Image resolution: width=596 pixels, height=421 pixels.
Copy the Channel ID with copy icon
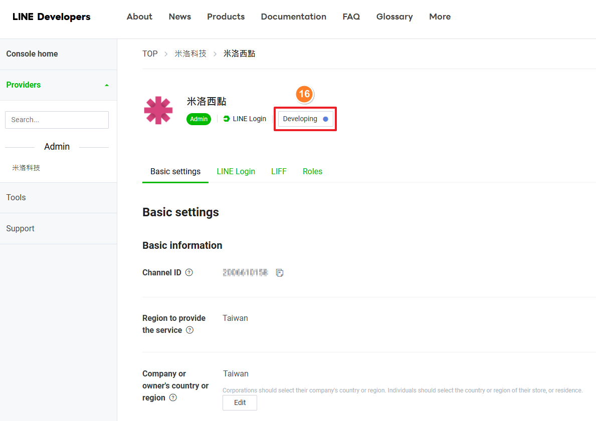tap(280, 273)
